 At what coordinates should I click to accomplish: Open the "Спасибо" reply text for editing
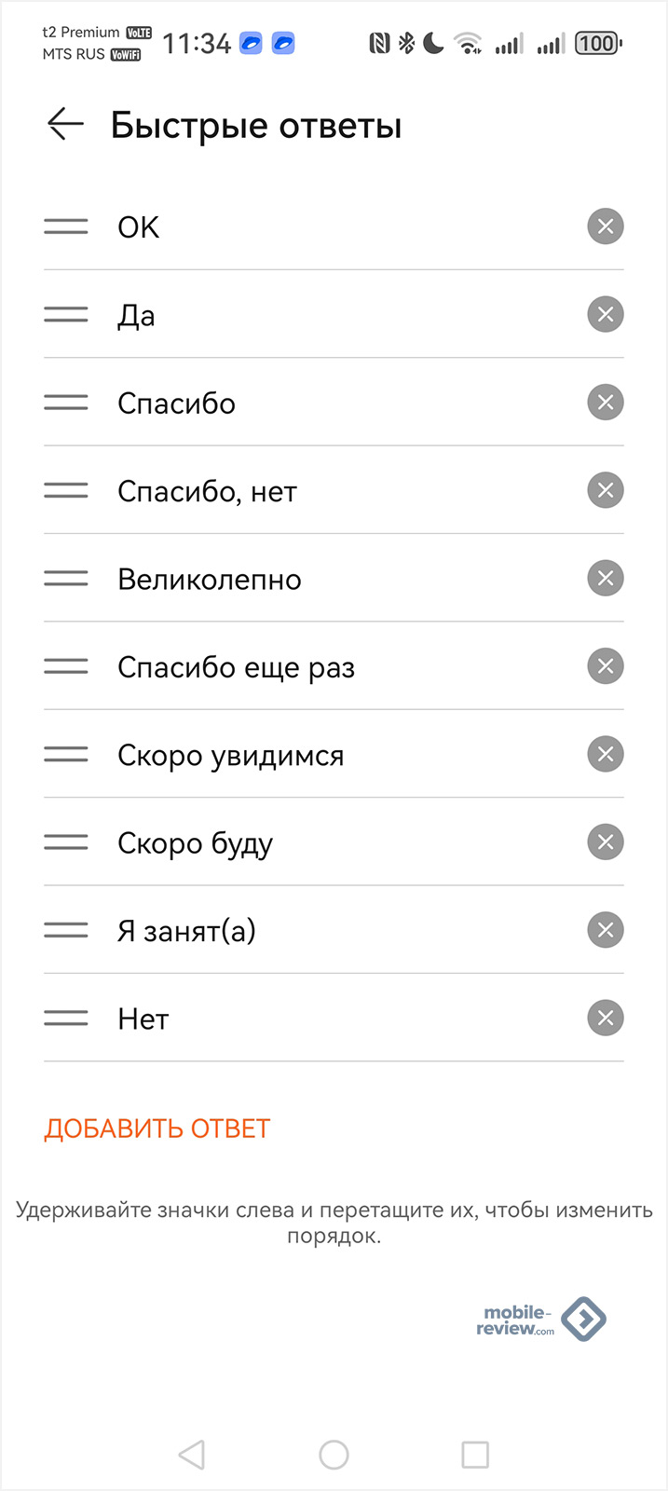[176, 404]
